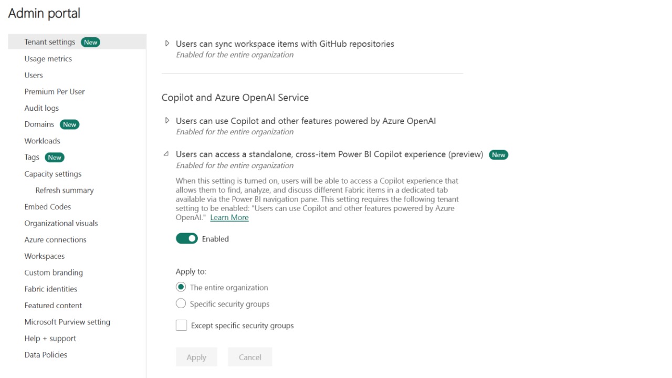This screenshot has width=672, height=378.
Task: Navigate to Capacity settings
Action: [53, 173]
